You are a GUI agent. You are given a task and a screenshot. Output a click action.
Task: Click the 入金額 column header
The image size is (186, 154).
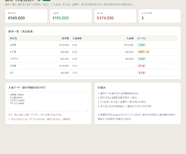point(130,38)
